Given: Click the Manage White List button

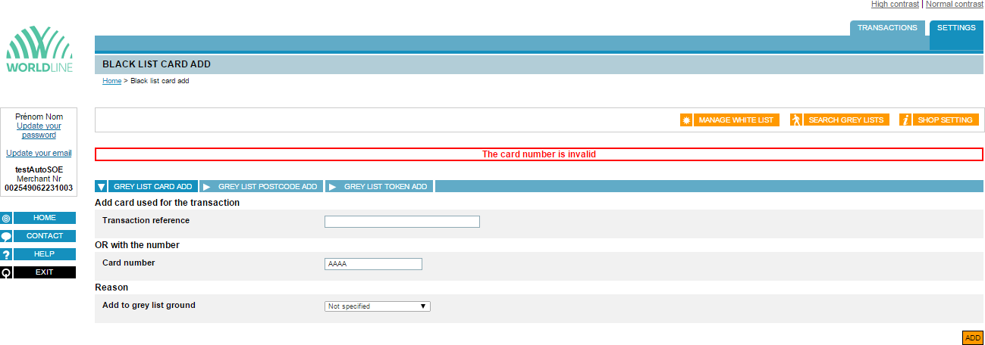Looking at the screenshot, I should 736,120.
